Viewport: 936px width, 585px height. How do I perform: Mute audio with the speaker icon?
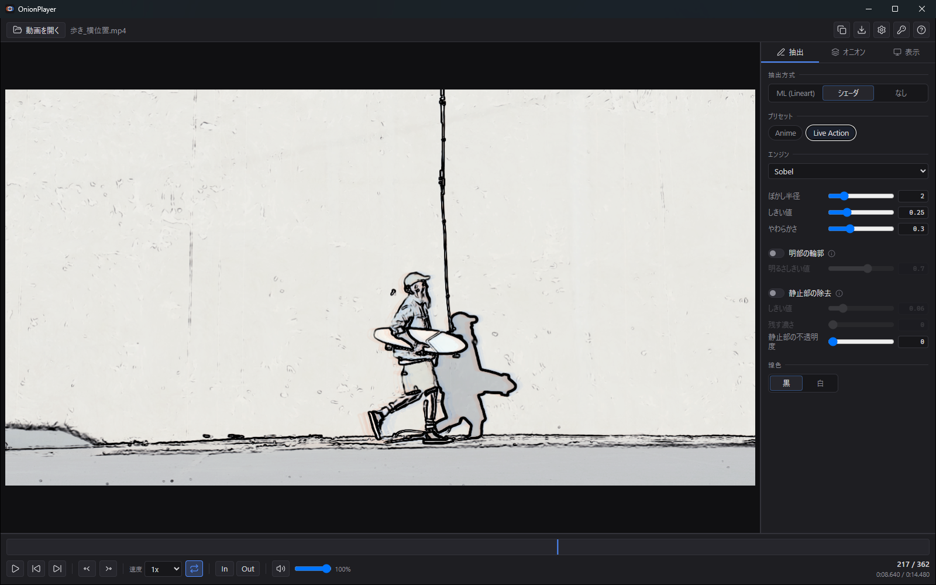(x=281, y=569)
